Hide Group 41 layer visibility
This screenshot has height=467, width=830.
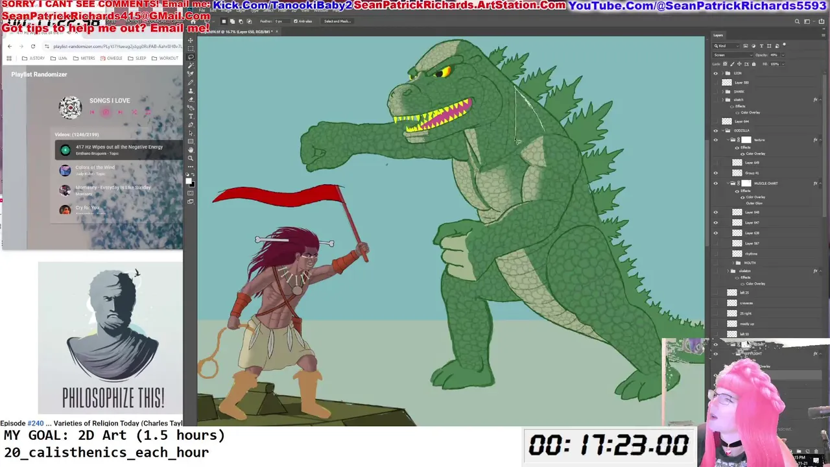[716, 173]
